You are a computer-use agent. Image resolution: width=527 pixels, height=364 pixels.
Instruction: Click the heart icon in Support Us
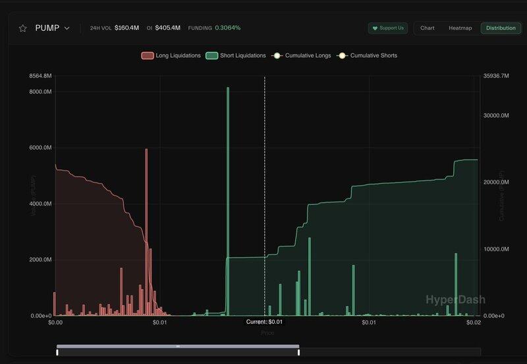click(375, 28)
